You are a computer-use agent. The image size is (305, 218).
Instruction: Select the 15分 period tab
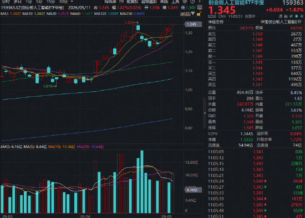(x=50, y=2)
